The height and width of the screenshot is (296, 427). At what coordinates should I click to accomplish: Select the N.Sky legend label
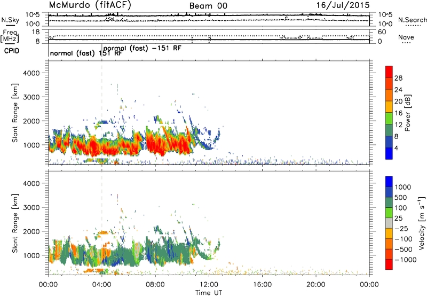pos(10,20)
